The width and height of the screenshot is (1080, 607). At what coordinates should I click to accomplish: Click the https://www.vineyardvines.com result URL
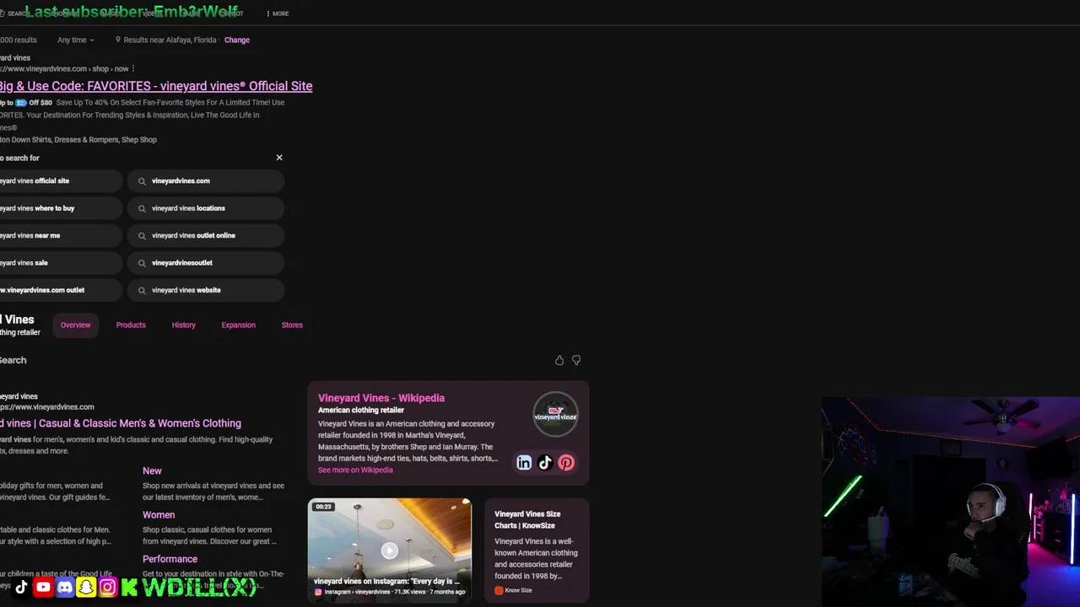(x=47, y=407)
